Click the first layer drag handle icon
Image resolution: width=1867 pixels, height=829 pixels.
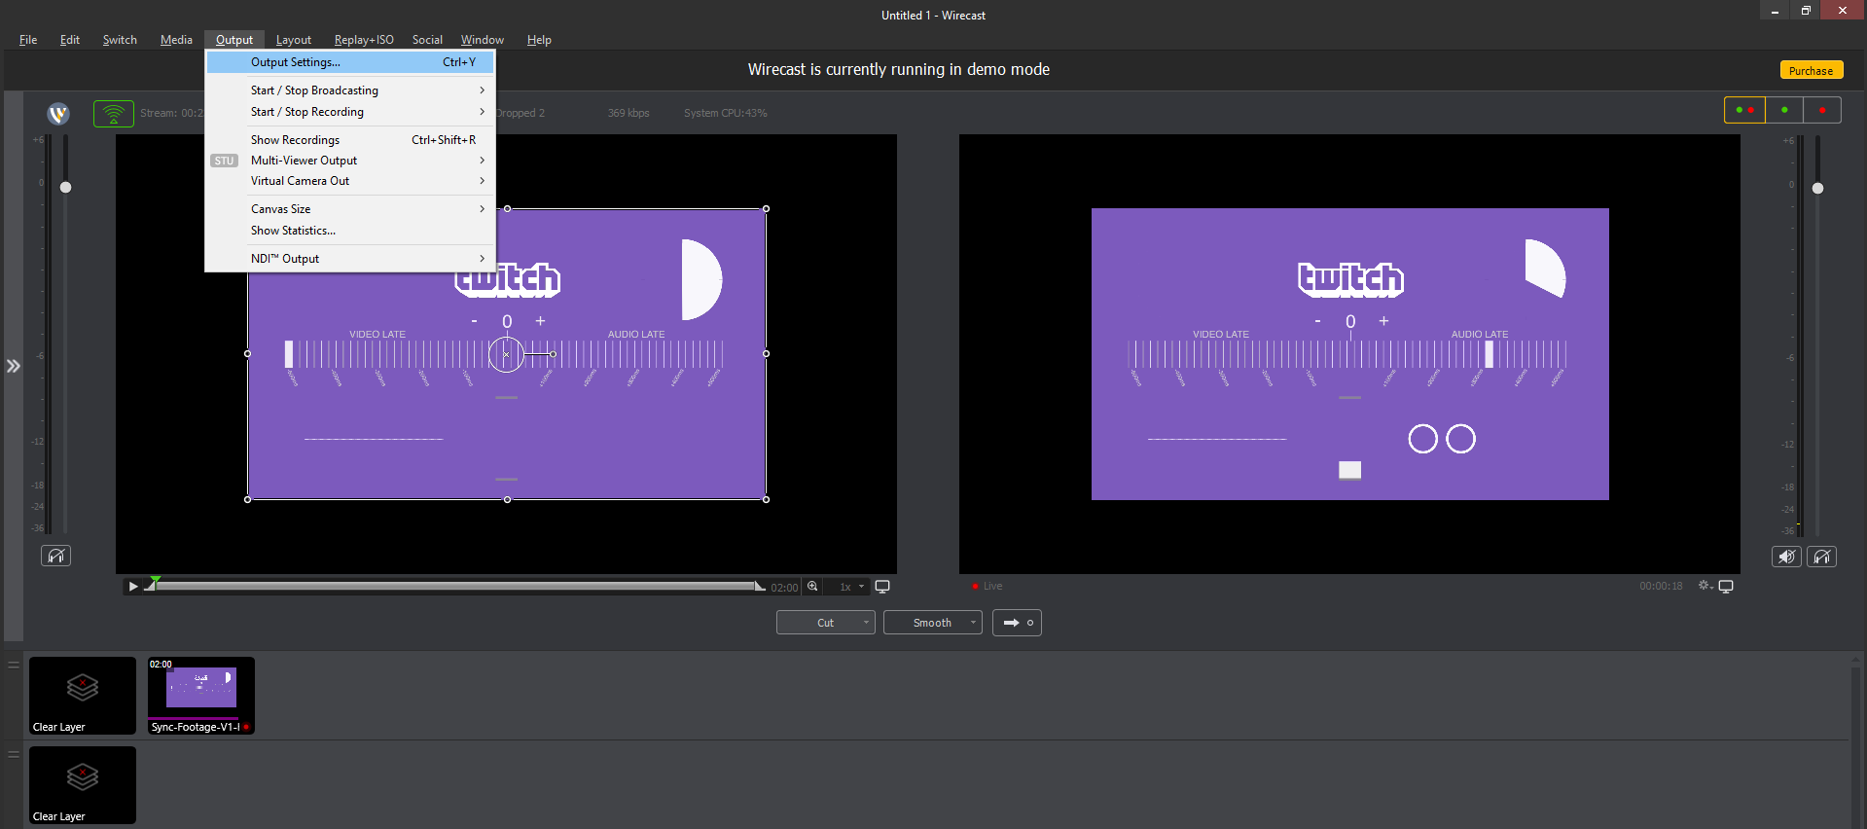(x=14, y=666)
